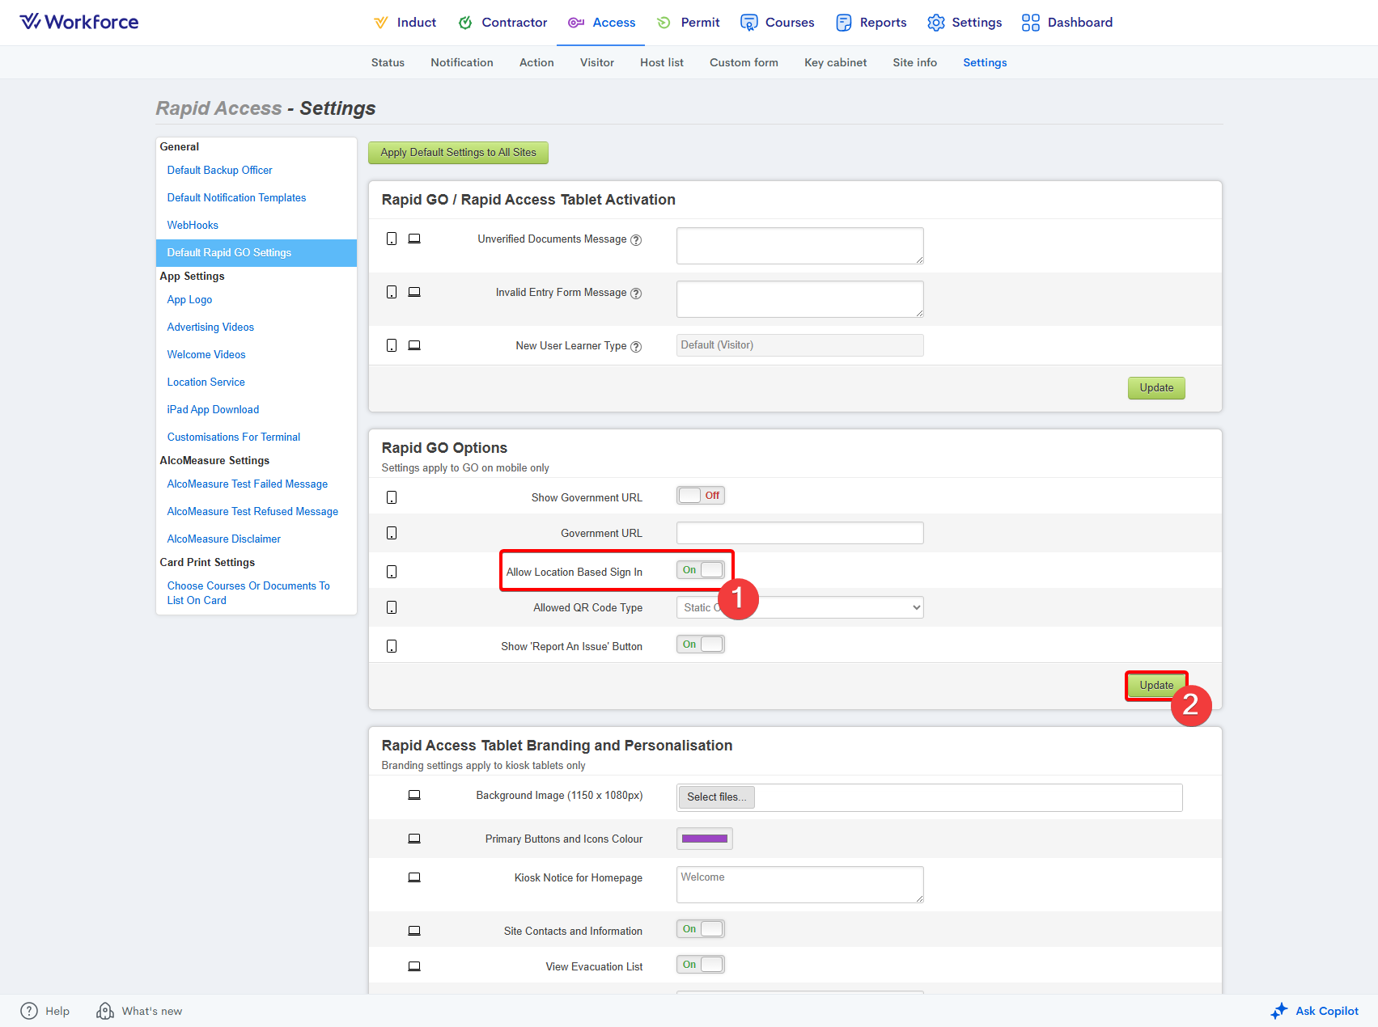Click help icon beside New User Learner Type

(636, 347)
